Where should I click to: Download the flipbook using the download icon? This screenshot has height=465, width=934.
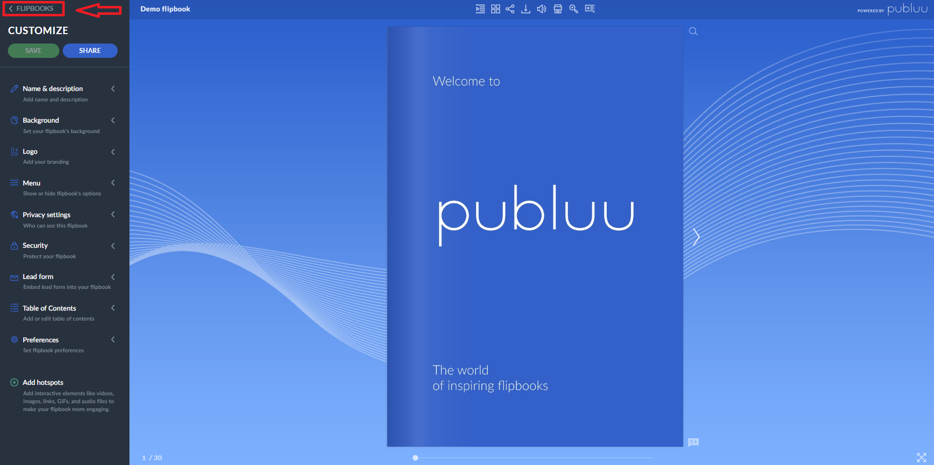[x=525, y=9]
